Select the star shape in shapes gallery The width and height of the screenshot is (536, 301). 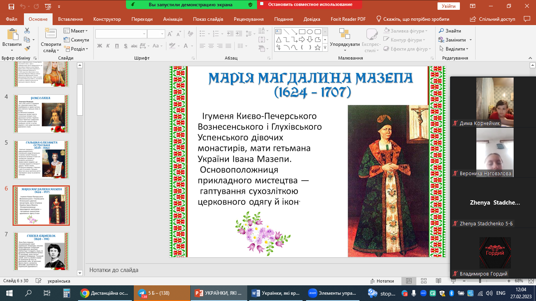(x=317, y=47)
